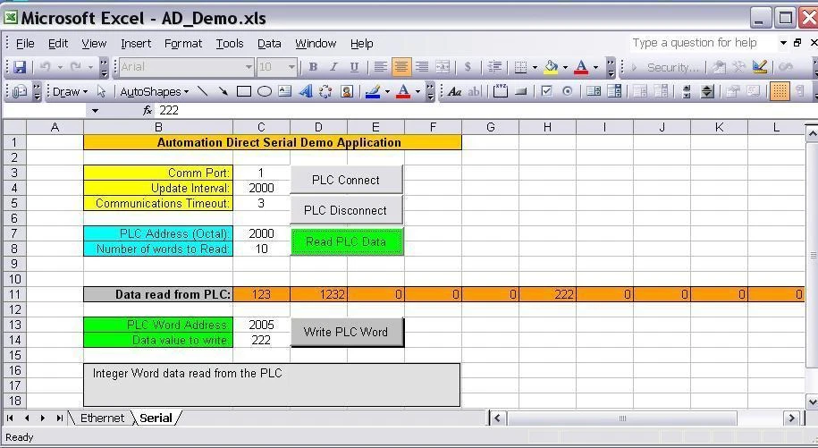This screenshot has height=448, width=818.
Task: Click the Type a question for help box
Action: click(x=702, y=43)
